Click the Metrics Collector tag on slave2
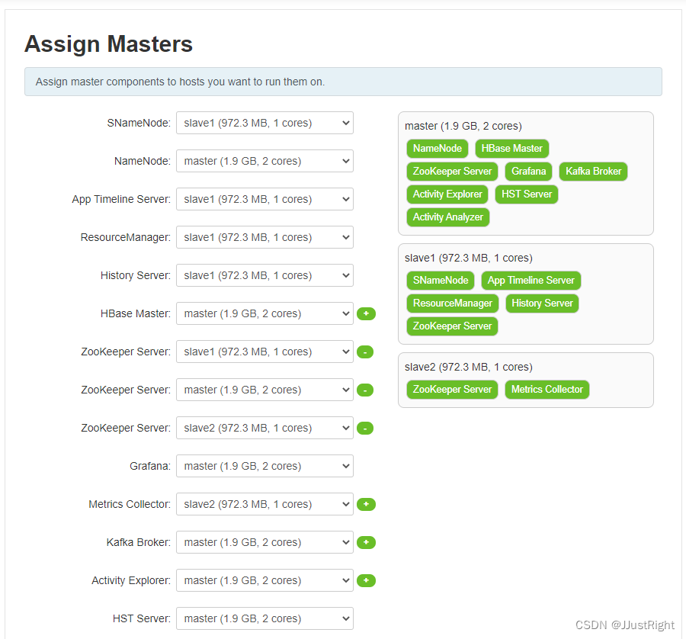The width and height of the screenshot is (686, 639). 547,389
